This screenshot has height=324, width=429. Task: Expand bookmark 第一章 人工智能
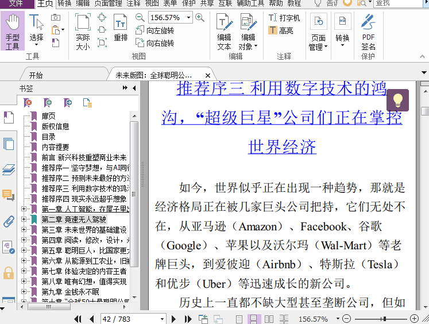click(x=24, y=209)
